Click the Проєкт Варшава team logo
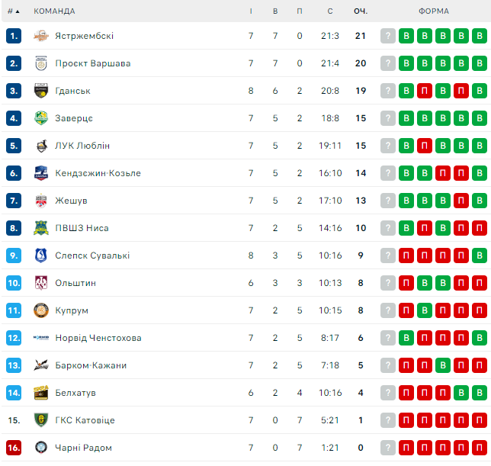 (41, 63)
